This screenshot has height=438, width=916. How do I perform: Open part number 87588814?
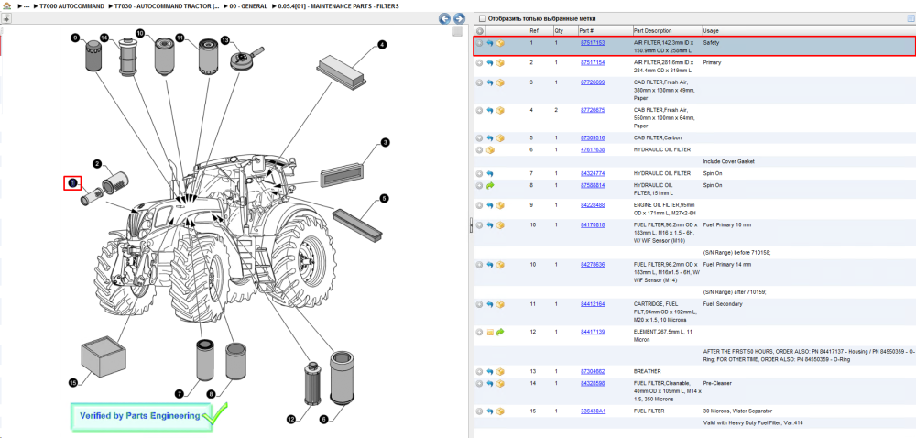click(593, 185)
